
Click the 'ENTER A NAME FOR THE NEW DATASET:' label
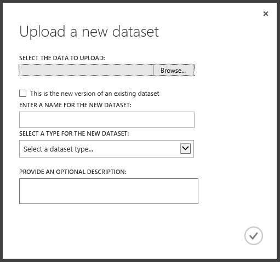pyautogui.click(x=75, y=105)
